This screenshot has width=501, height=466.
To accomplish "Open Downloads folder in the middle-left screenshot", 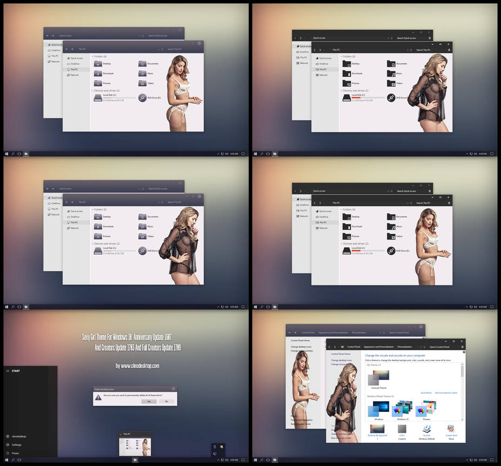I will tap(104, 227).
